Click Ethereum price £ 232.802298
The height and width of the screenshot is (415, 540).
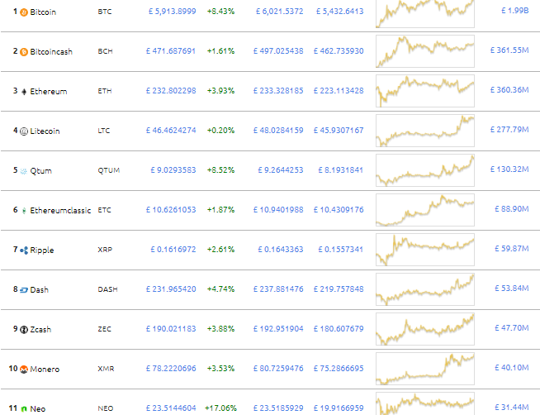171,91
